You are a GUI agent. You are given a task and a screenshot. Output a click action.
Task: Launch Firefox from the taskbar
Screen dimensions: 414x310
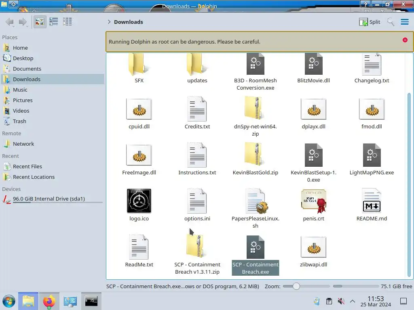coord(49,301)
